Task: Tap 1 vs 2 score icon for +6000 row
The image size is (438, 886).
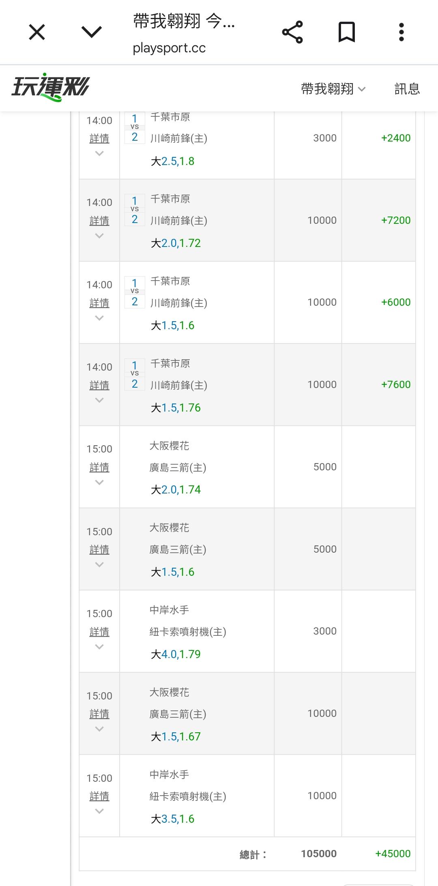Action: pos(135,292)
